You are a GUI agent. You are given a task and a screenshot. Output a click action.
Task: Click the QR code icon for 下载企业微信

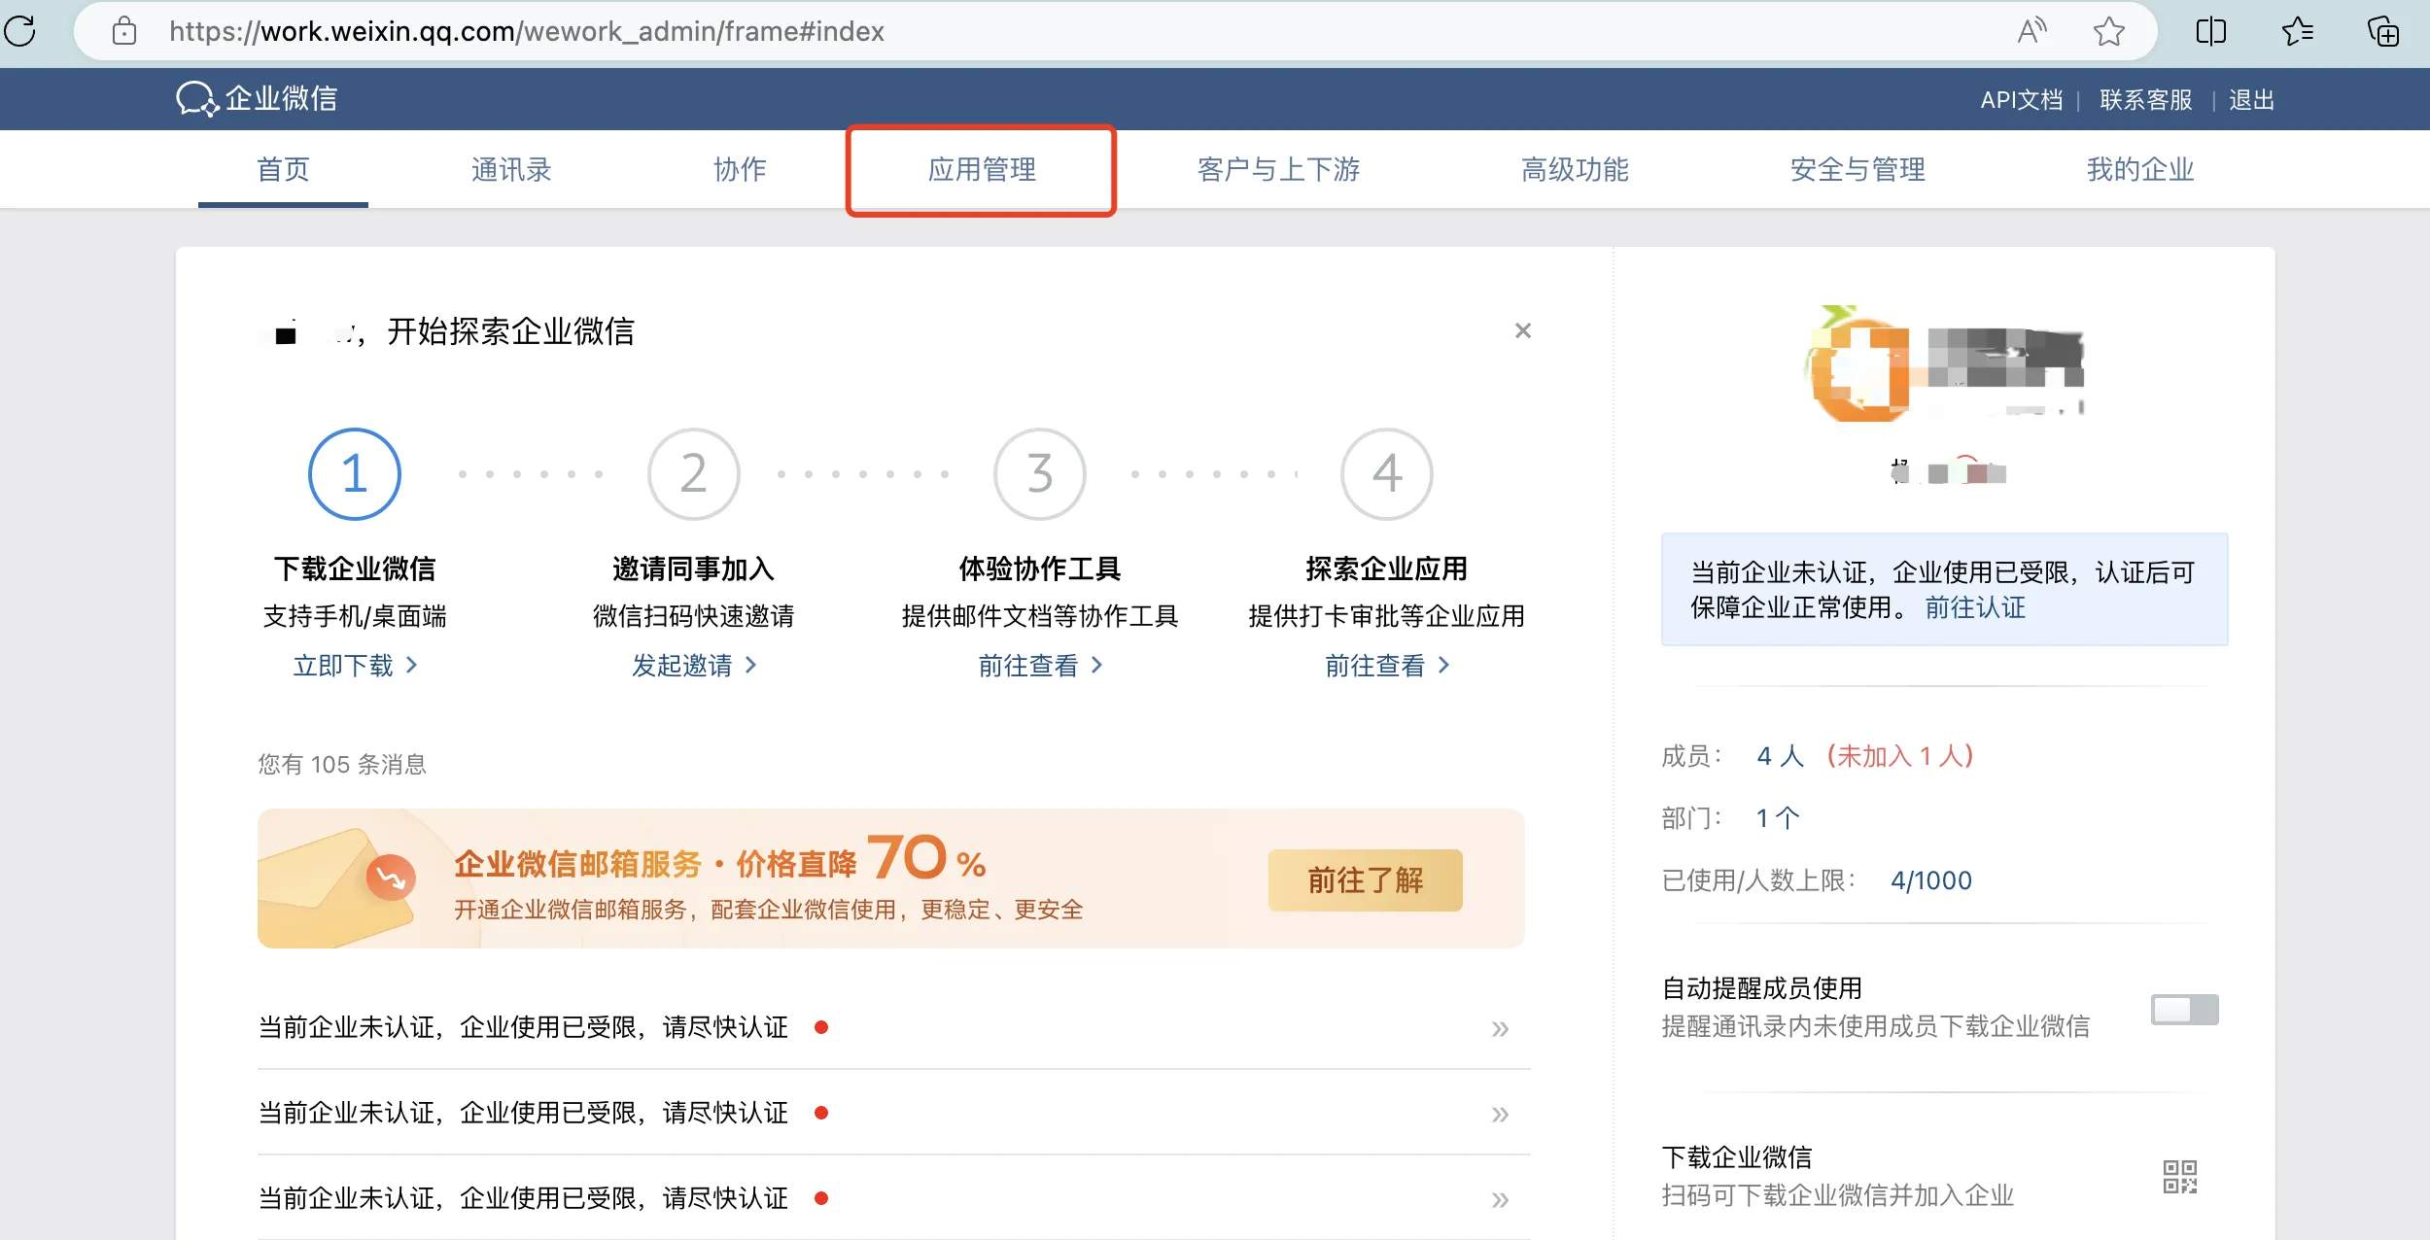pyautogui.click(x=2179, y=1176)
